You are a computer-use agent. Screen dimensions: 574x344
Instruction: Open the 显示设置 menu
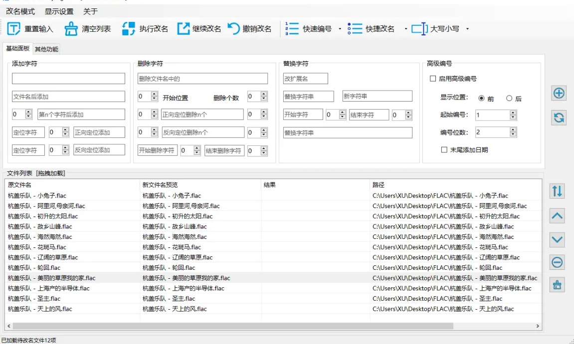pos(59,11)
